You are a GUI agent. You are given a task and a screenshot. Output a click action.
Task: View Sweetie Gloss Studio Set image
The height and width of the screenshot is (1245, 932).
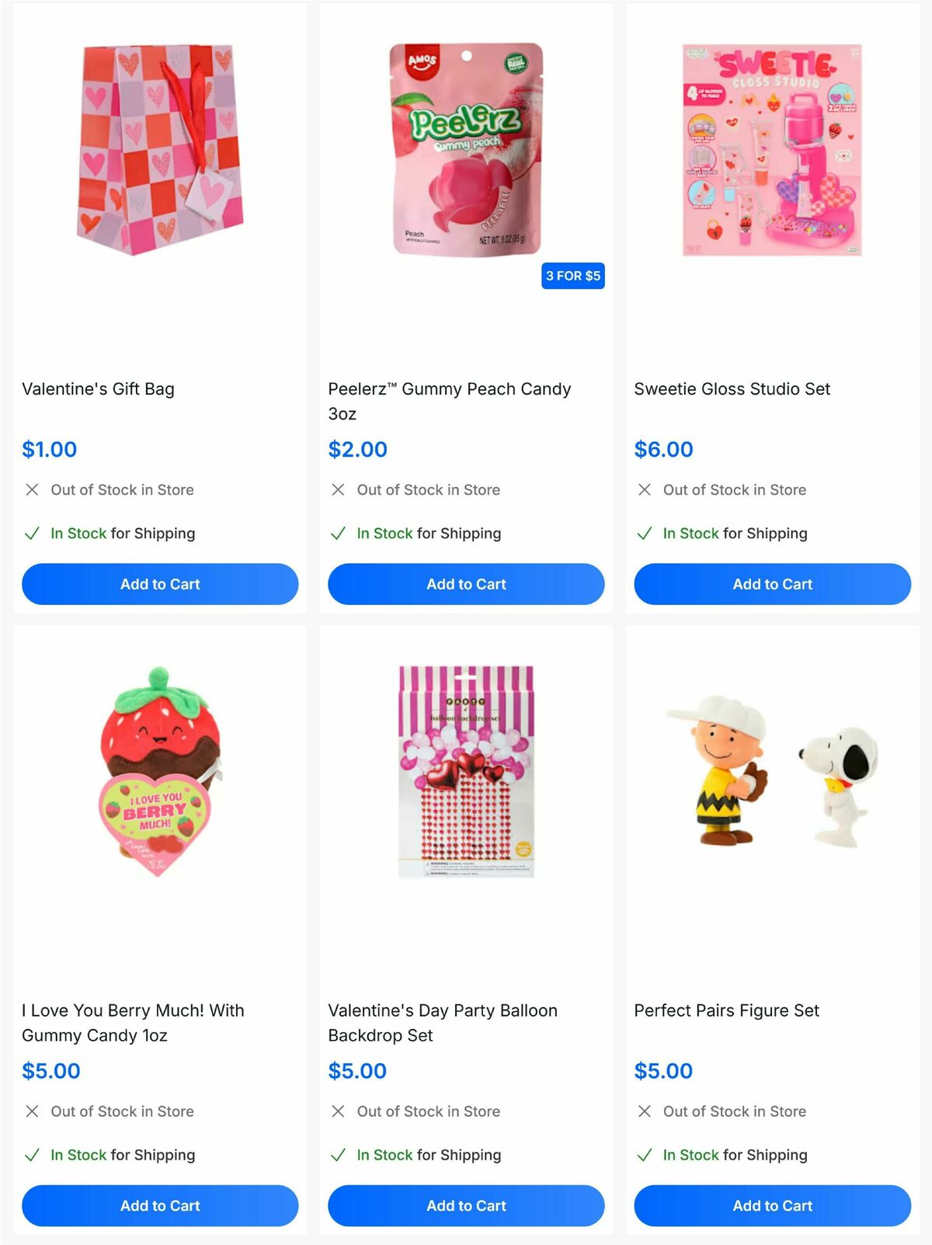coord(772,150)
